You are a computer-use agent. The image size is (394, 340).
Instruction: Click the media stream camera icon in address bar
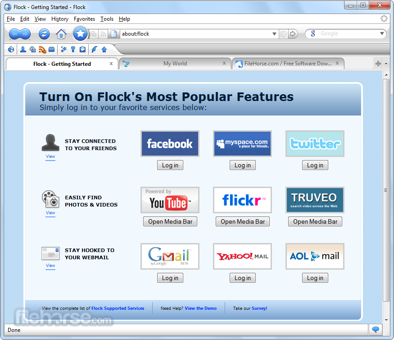click(94, 34)
